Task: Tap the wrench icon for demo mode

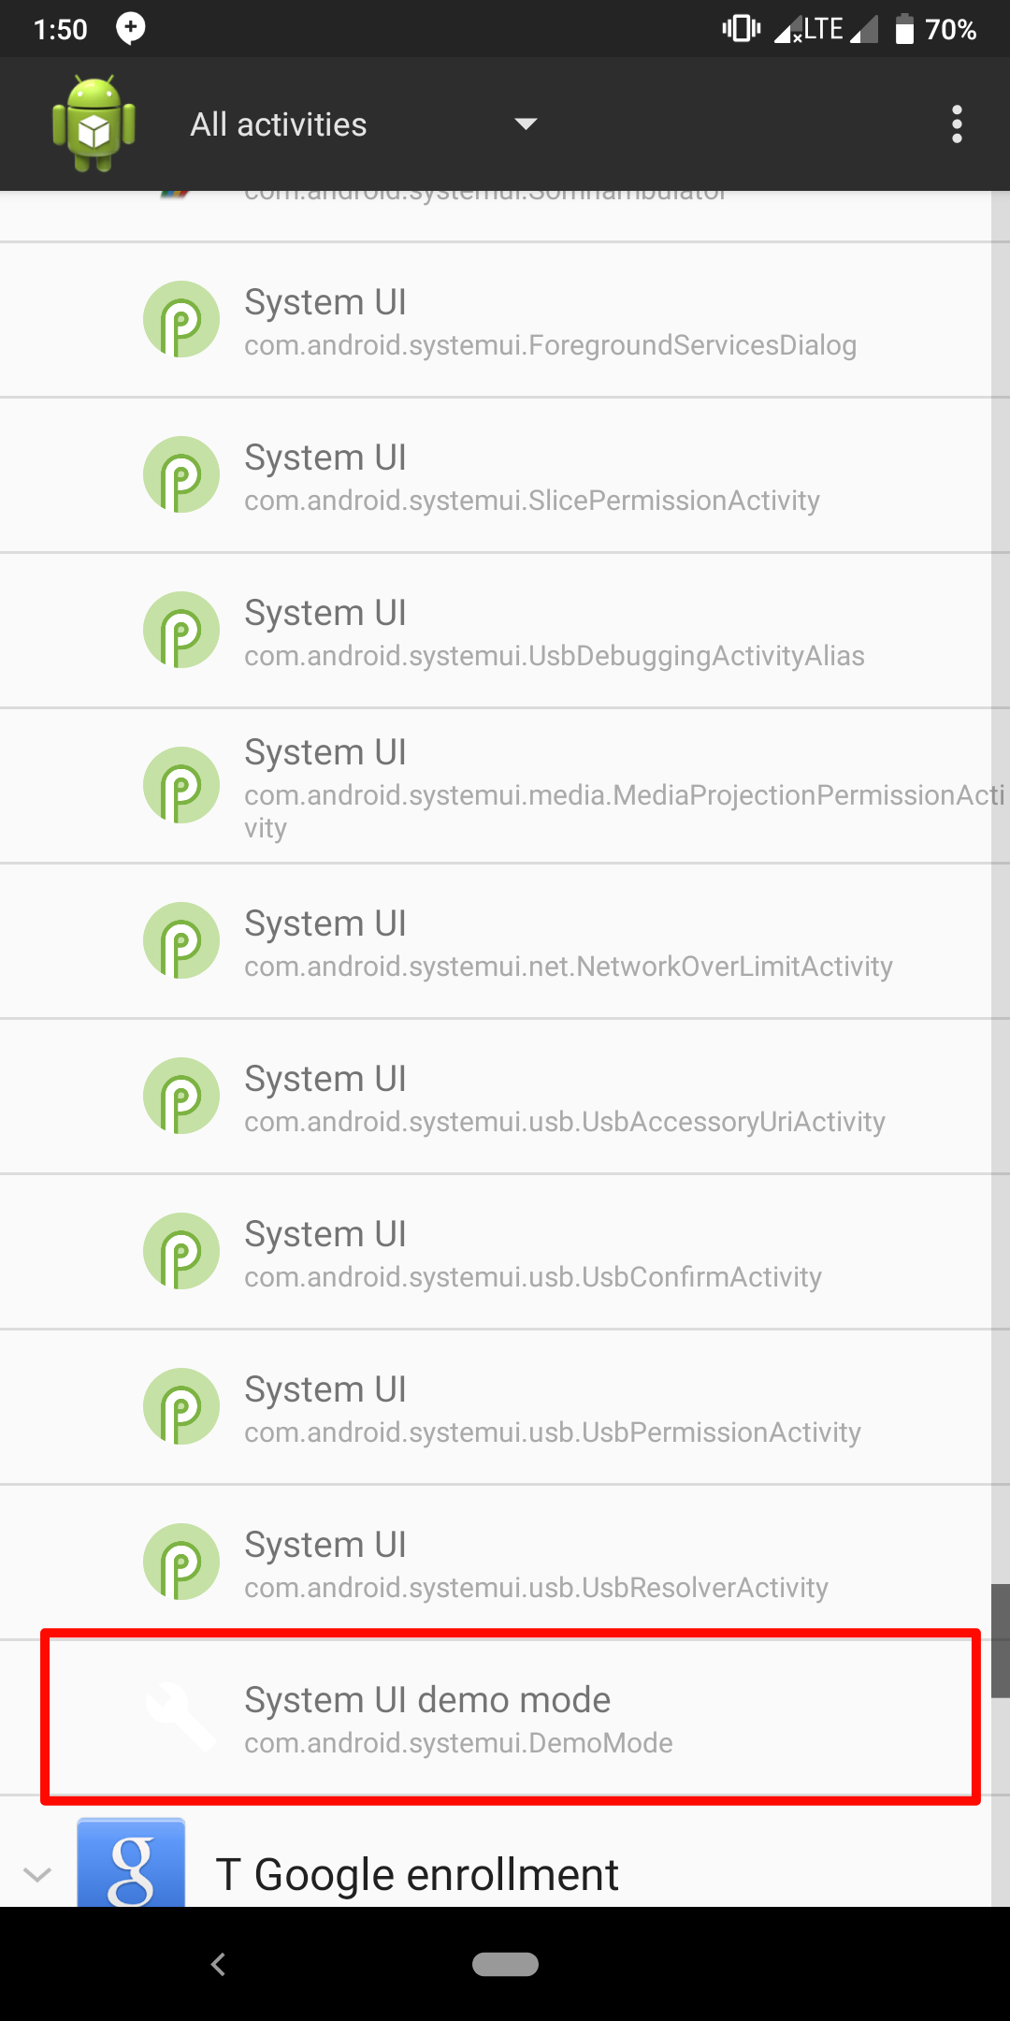Action: click(180, 1717)
